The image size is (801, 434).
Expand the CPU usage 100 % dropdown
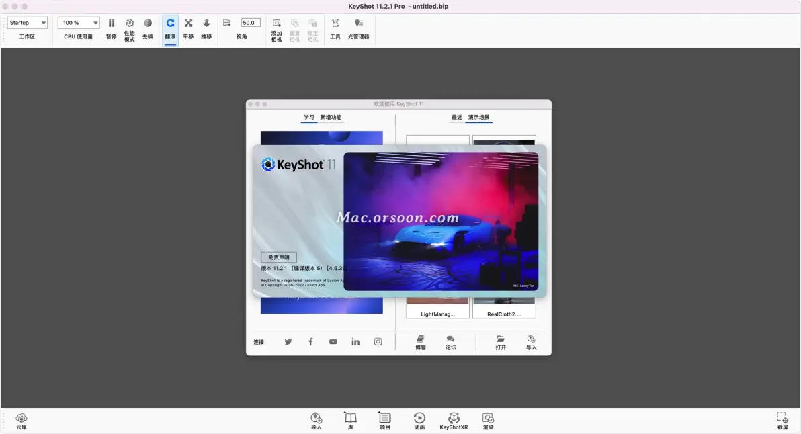pos(78,22)
